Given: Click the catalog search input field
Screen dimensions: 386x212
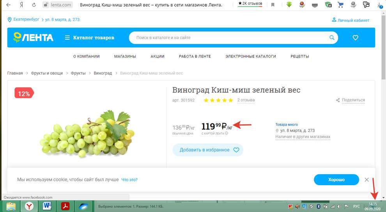Looking at the screenshot, I should point(230,38).
